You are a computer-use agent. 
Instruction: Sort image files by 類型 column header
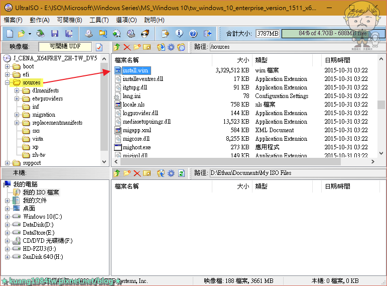pyautogui.click(x=283, y=60)
